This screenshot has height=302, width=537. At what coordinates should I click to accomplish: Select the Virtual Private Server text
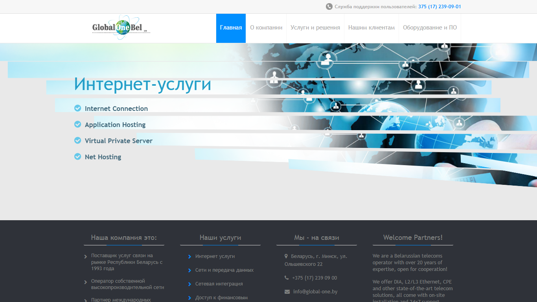coord(119,141)
